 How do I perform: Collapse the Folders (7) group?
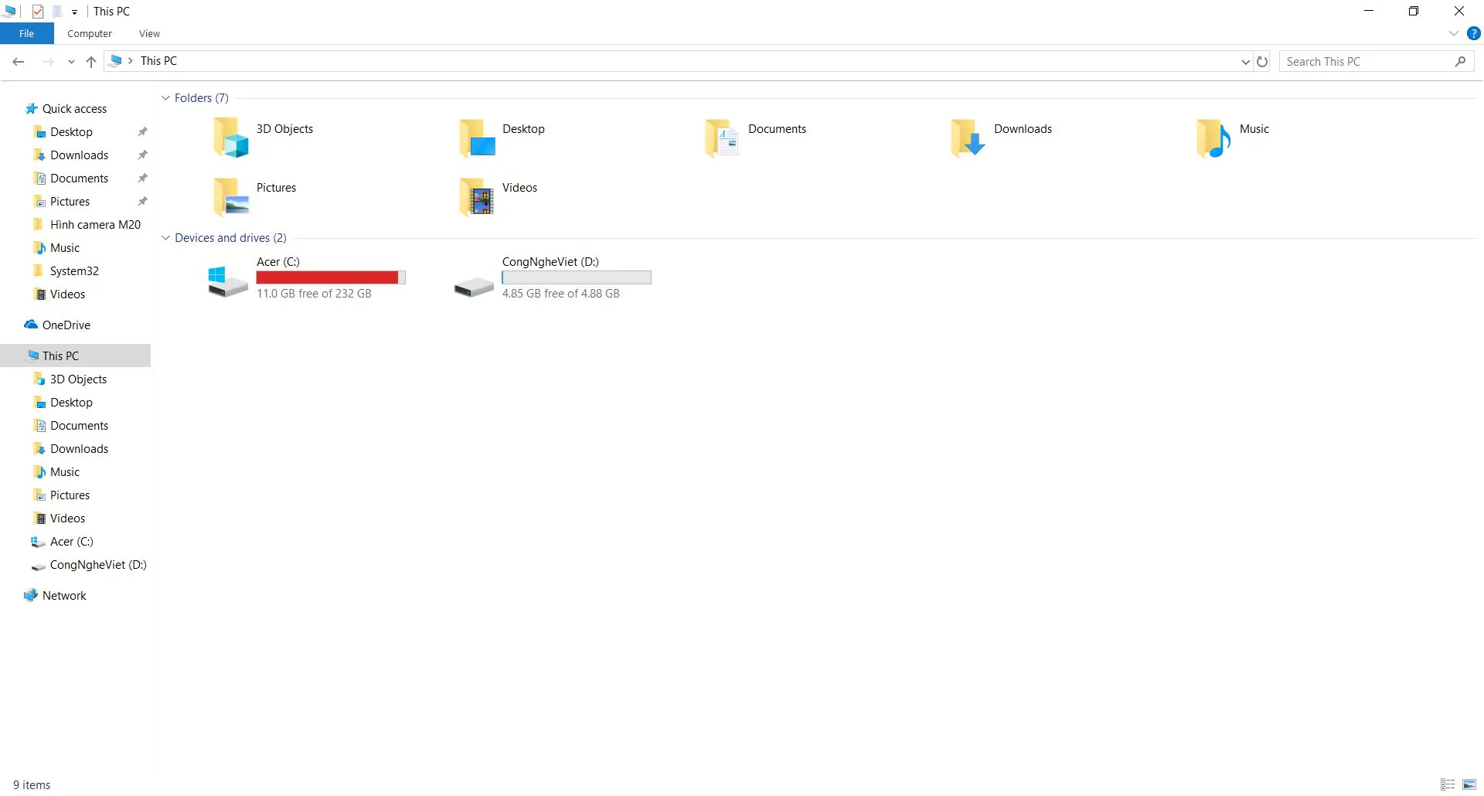click(x=165, y=98)
